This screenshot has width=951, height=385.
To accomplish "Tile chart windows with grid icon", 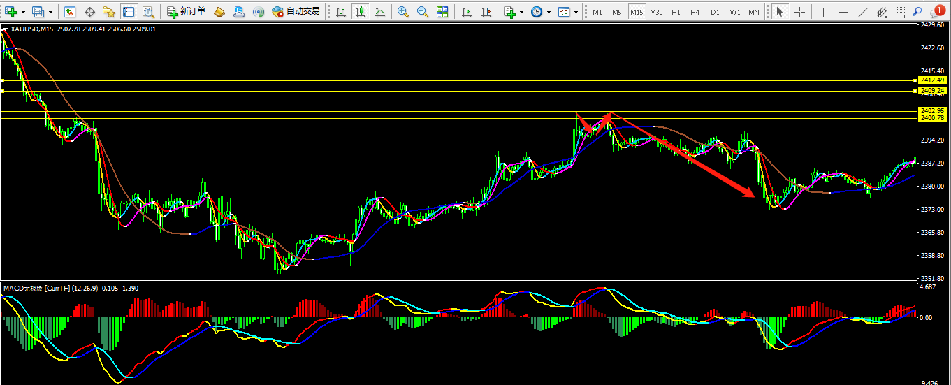I will [x=442, y=12].
